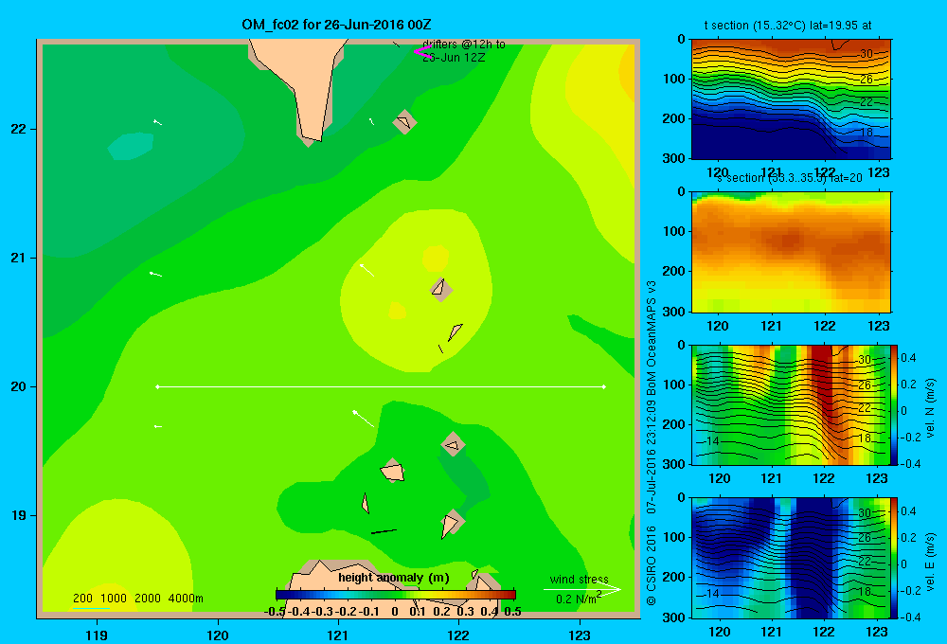
Task: Click the -0.5 value on height color bar
Action: coord(275,612)
